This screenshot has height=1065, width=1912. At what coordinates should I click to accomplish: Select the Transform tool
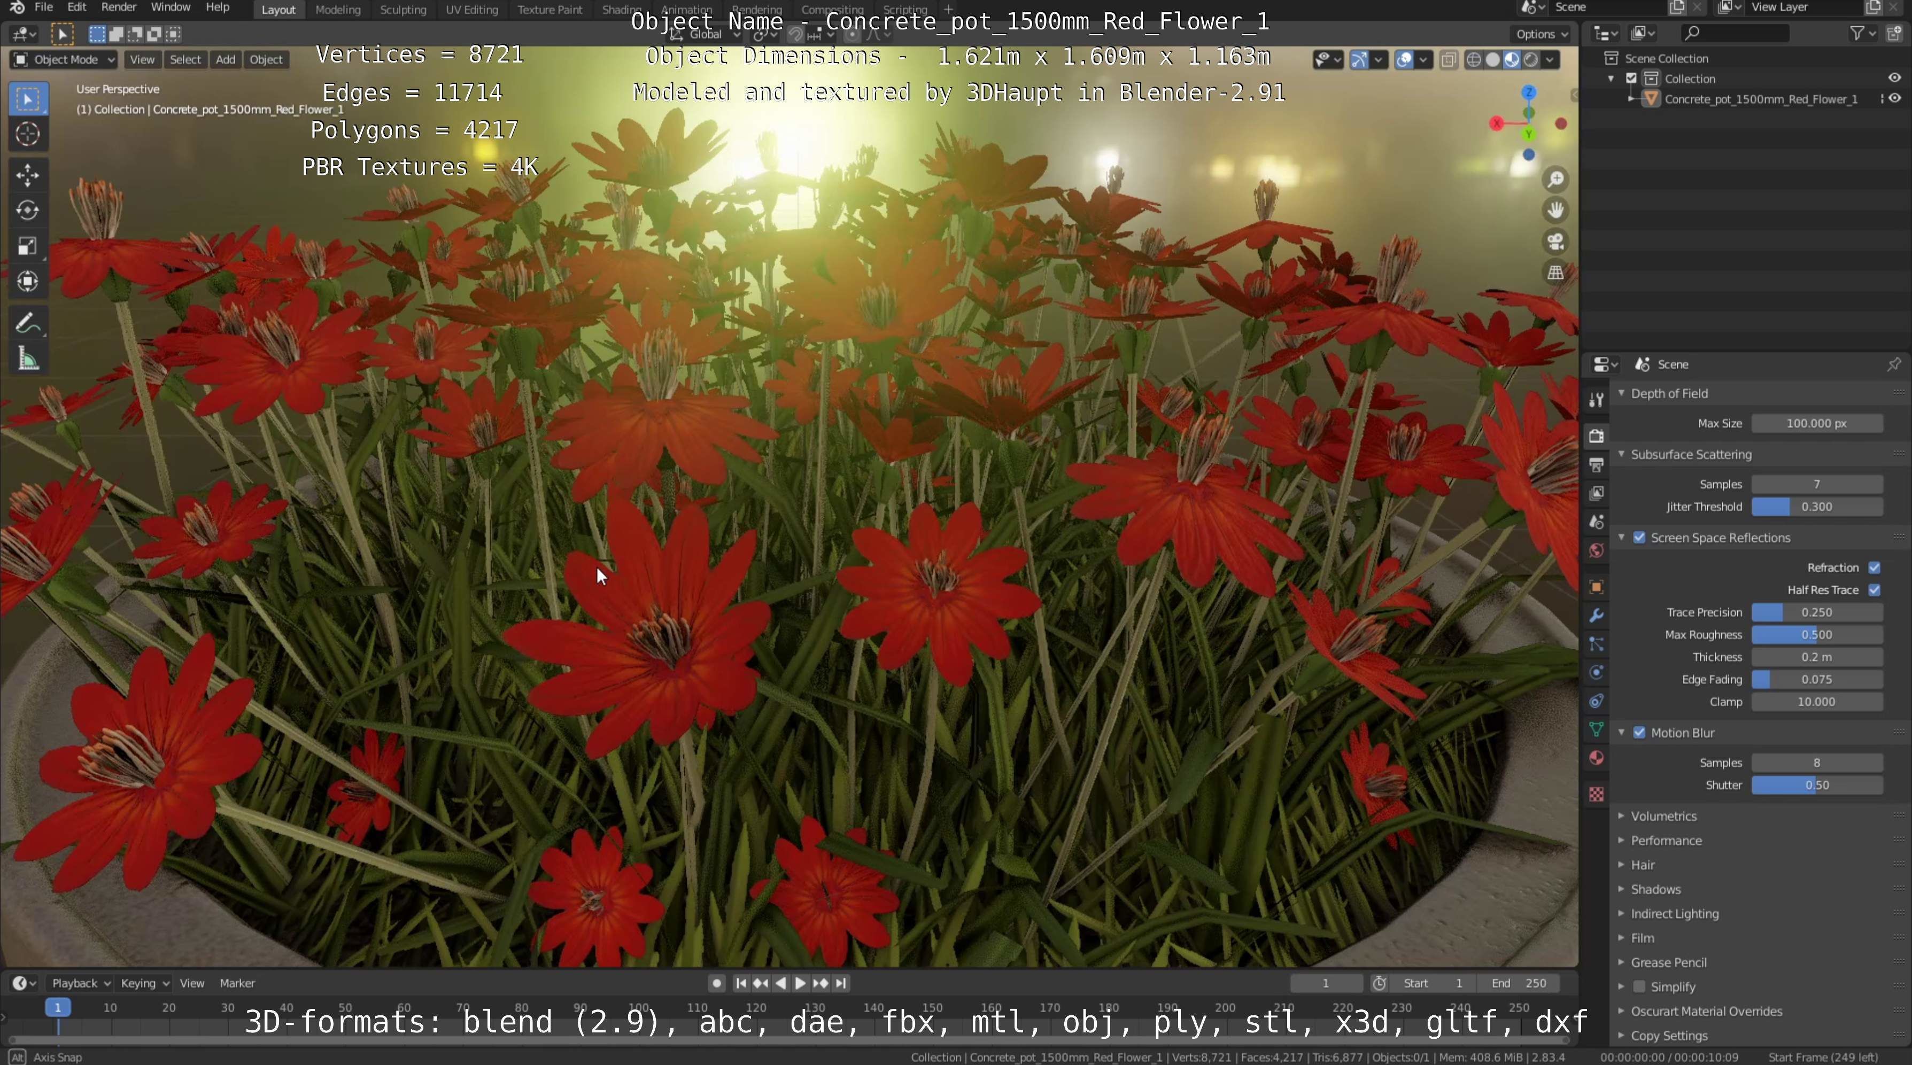point(27,281)
